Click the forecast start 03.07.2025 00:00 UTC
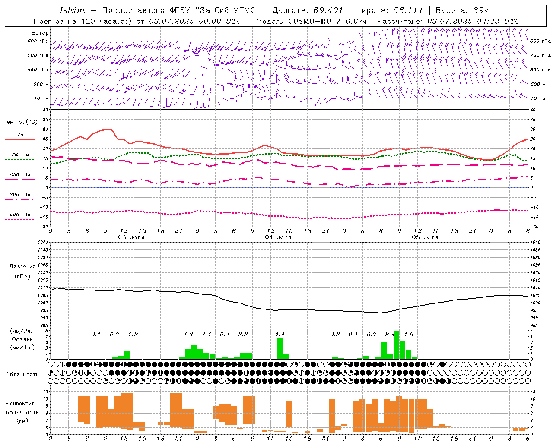 (x=195, y=21)
